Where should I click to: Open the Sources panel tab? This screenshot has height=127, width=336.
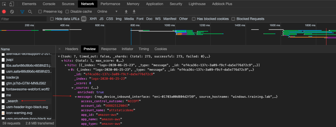(x=68, y=4)
